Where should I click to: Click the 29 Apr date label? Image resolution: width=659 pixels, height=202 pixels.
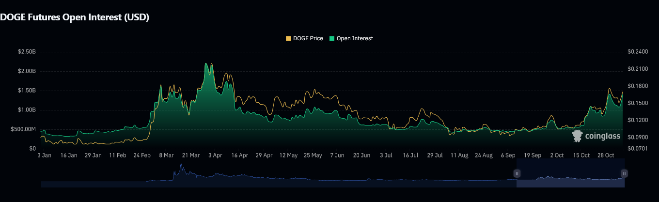[x=264, y=155]
